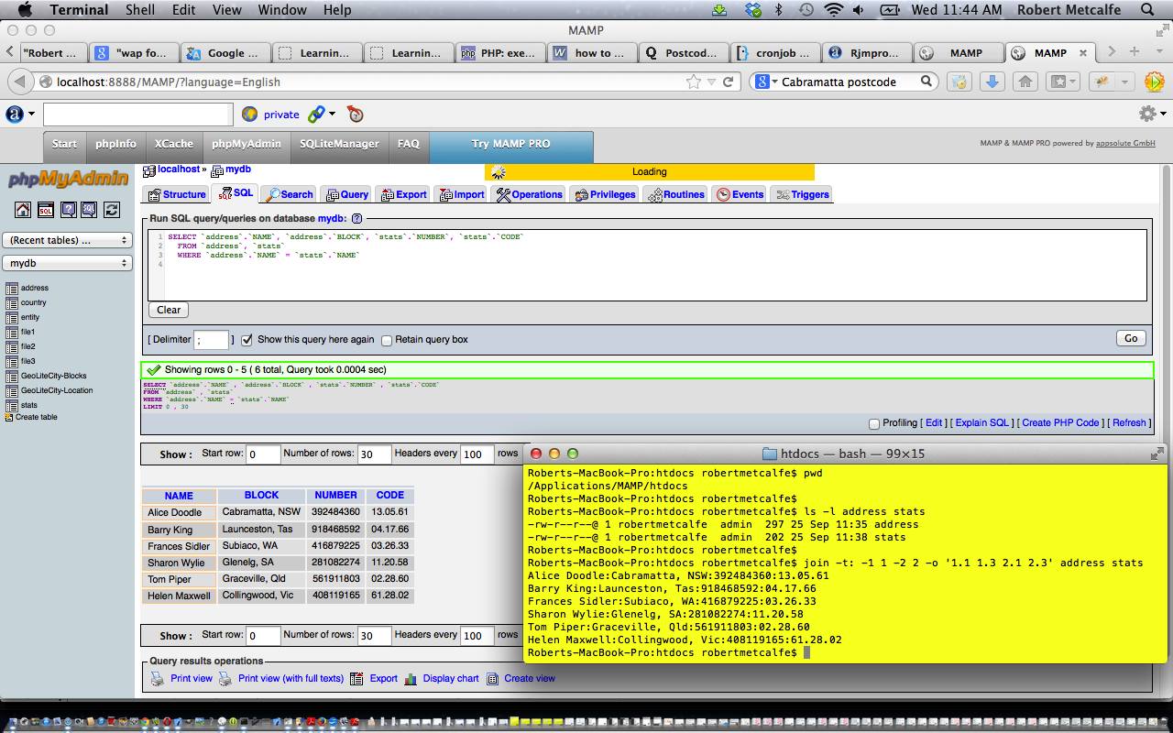
Task: Switch to the Structure tab
Action: pyautogui.click(x=177, y=194)
